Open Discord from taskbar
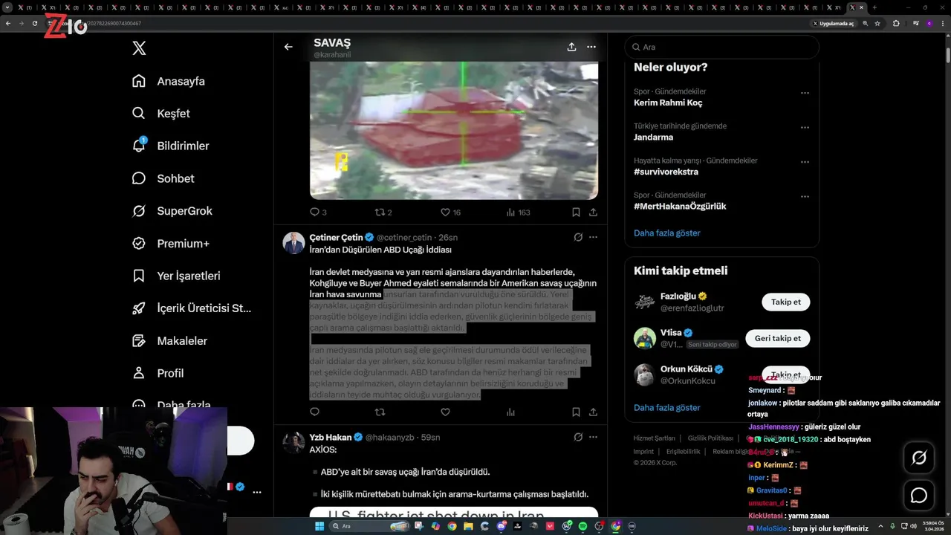The height and width of the screenshot is (535, 951). (502, 526)
